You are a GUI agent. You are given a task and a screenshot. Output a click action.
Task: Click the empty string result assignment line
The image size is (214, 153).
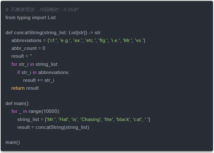coord(22,56)
